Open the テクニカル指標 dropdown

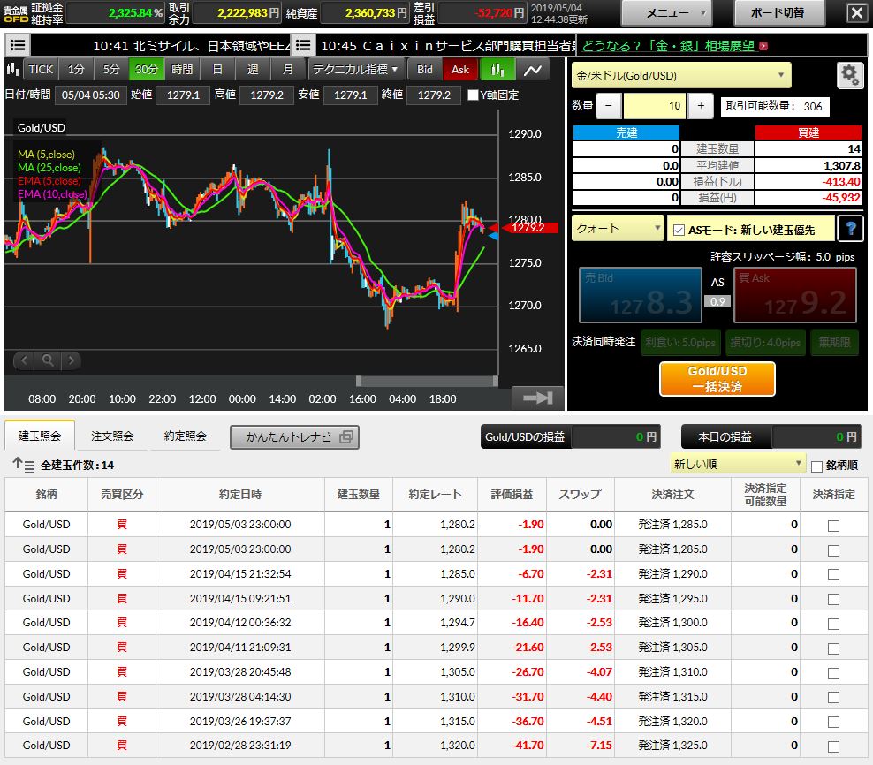pos(354,70)
